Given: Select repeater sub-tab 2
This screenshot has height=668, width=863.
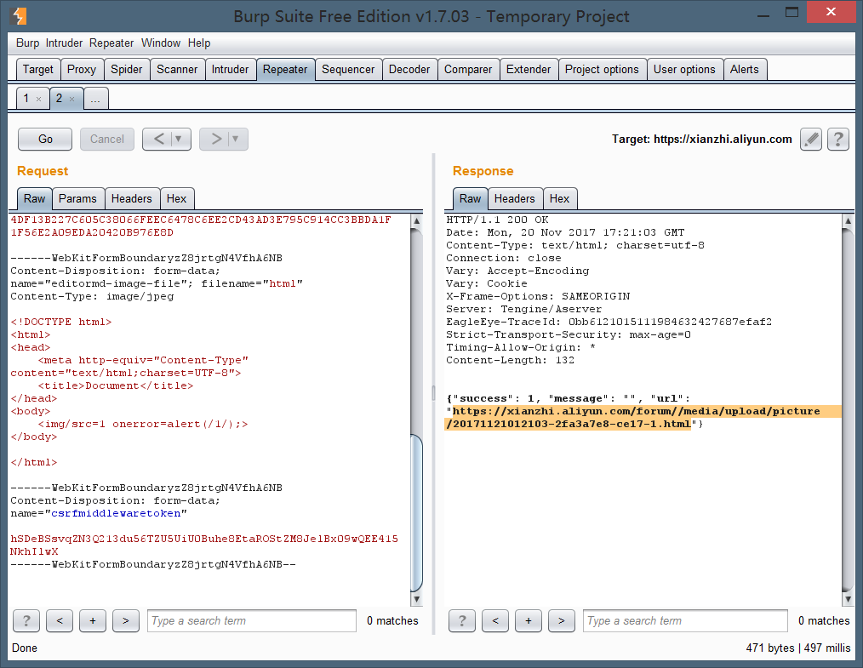Looking at the screenshot, I should pos(59,99).
